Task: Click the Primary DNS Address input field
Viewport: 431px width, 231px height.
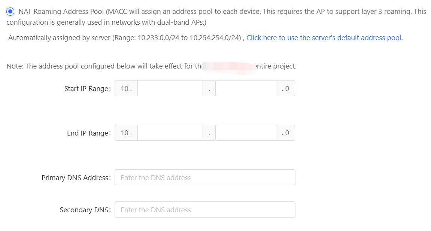Action: 205,177
